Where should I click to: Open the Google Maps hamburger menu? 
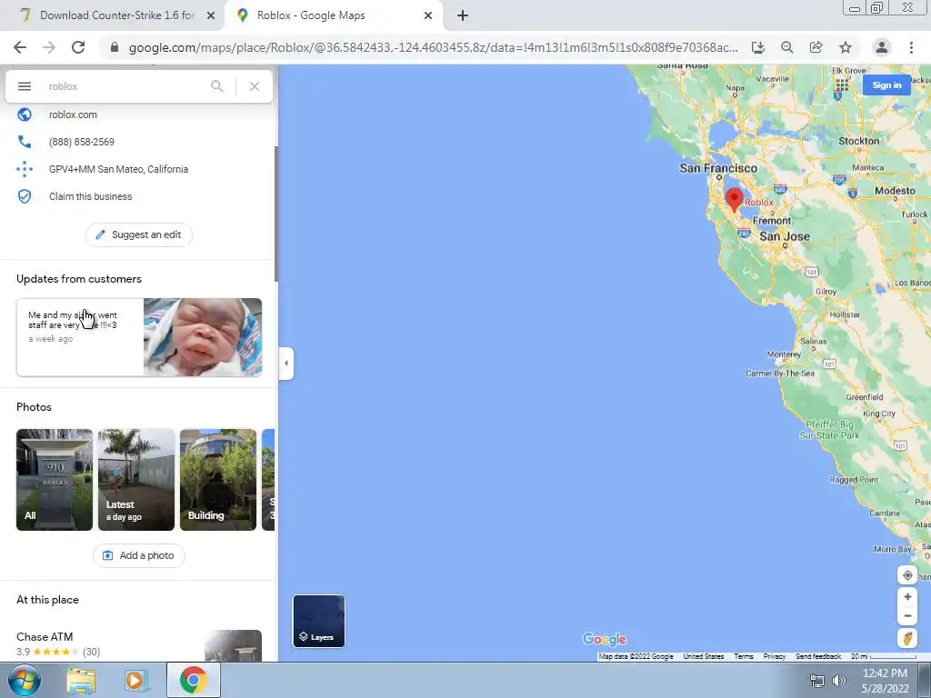(25, 86)
